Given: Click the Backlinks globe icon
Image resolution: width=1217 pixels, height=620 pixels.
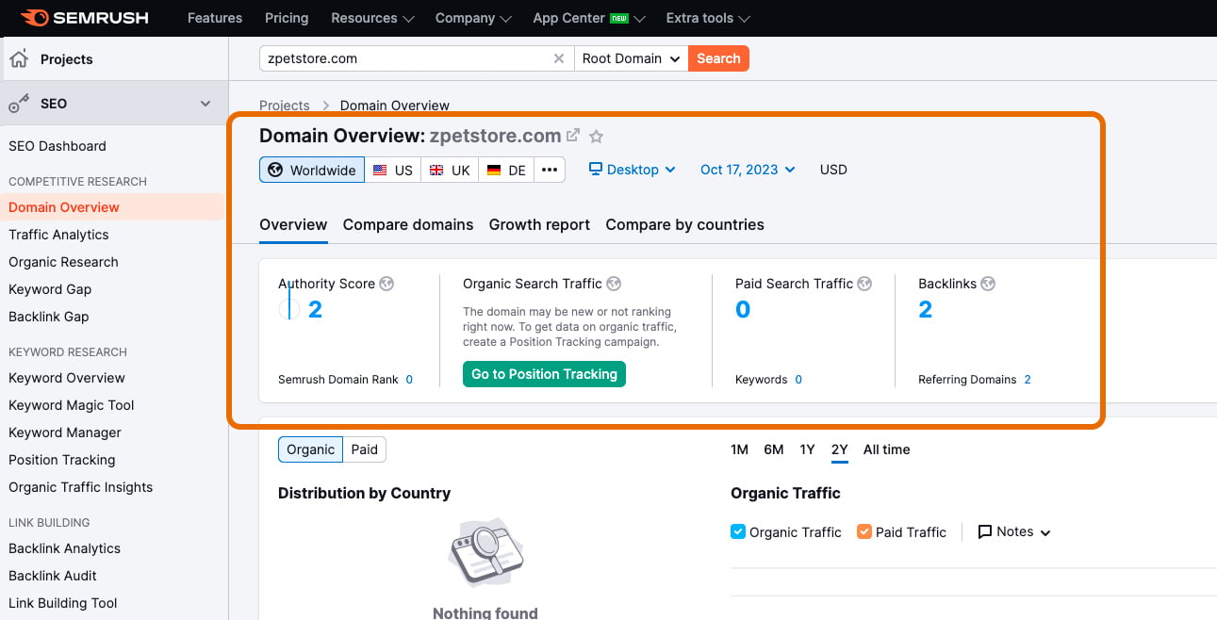Looking at the screenshot, I should point(988,284).
